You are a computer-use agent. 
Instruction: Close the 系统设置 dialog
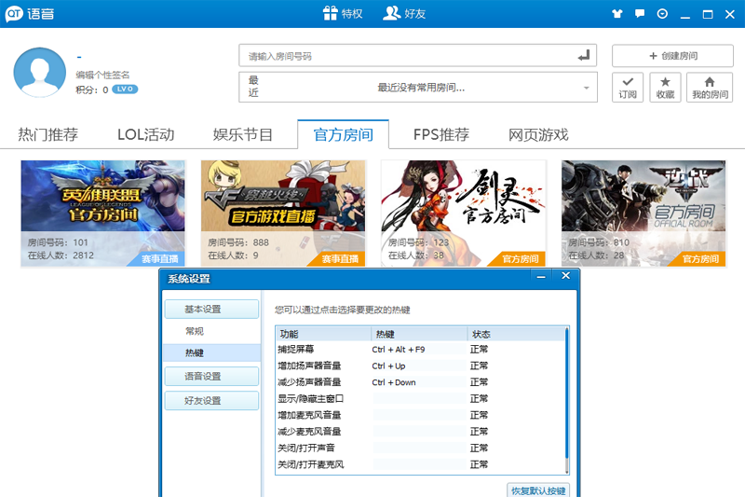(x=565, y=276)
